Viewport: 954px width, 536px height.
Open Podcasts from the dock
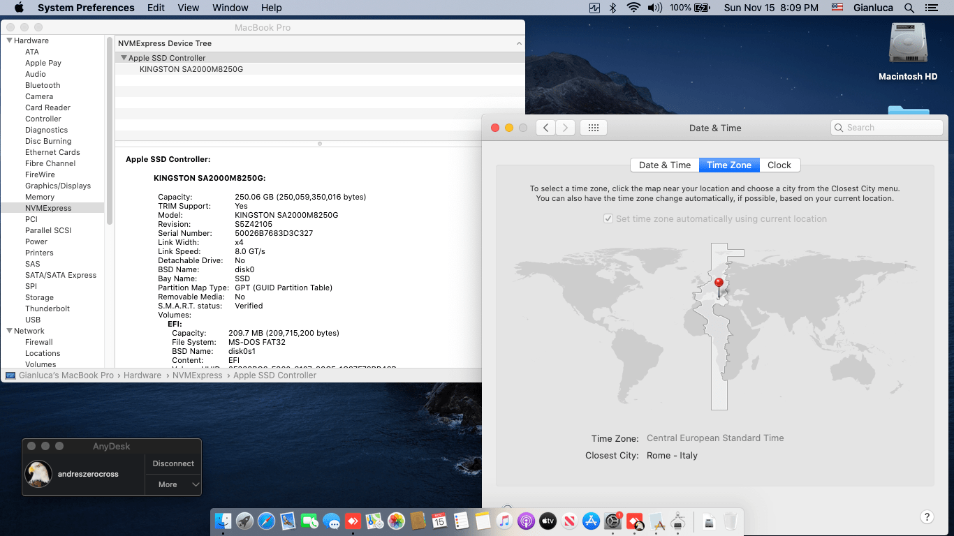pos(526,521)
